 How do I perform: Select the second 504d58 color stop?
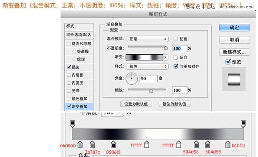point(207,144)
